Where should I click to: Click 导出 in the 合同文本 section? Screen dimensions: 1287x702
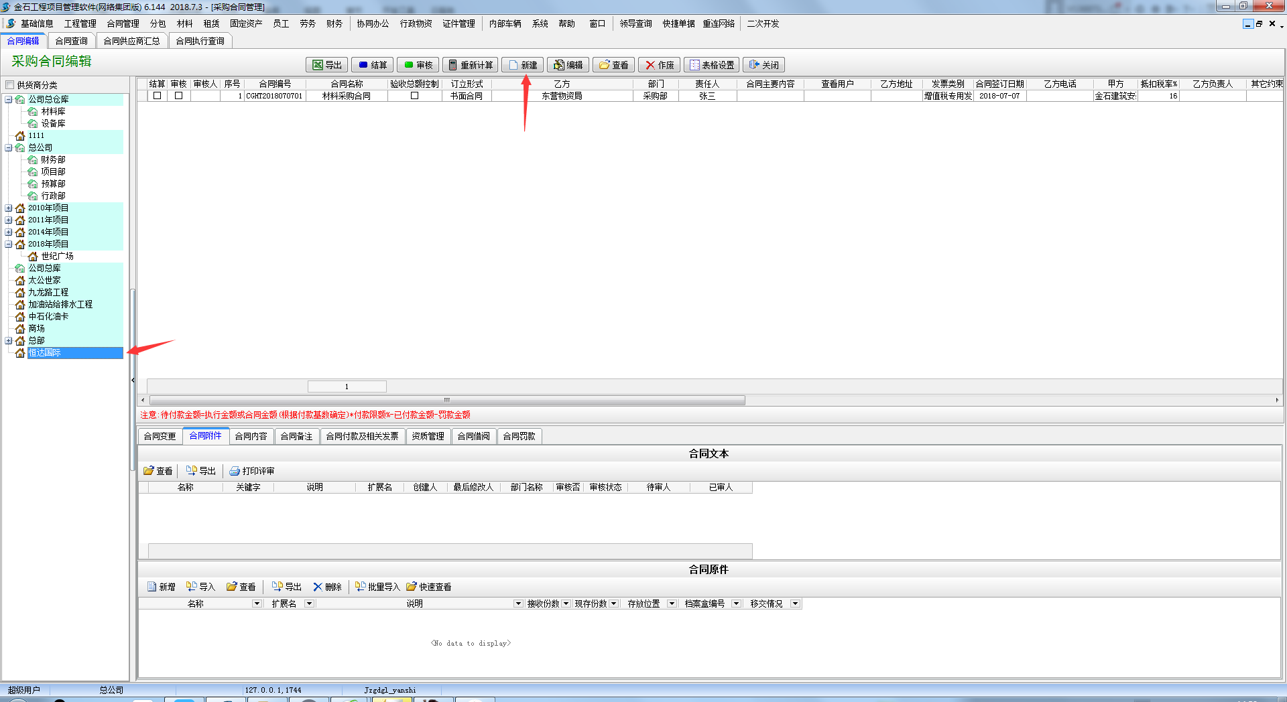[201, 471]
